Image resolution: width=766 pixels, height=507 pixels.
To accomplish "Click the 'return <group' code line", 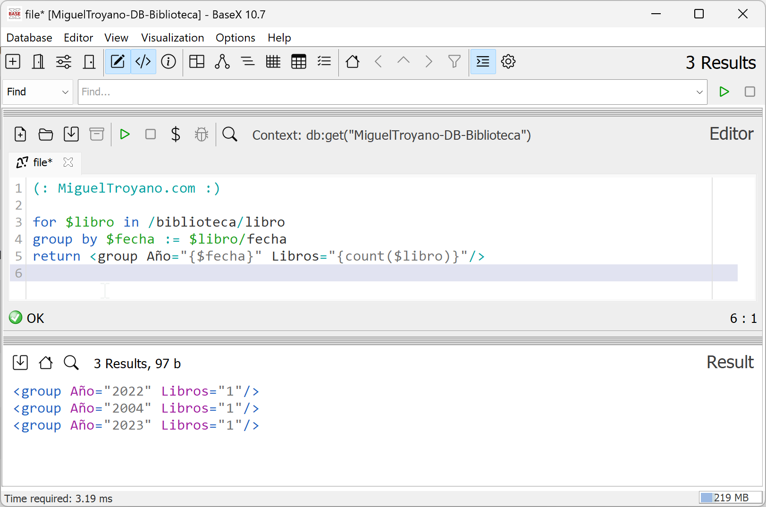I will pos(259,256).
